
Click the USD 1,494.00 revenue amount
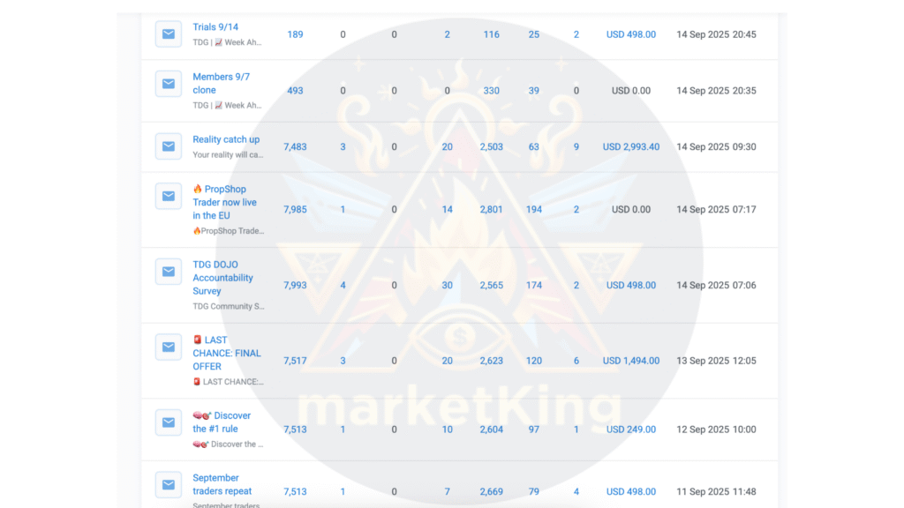tap(630, 361)
